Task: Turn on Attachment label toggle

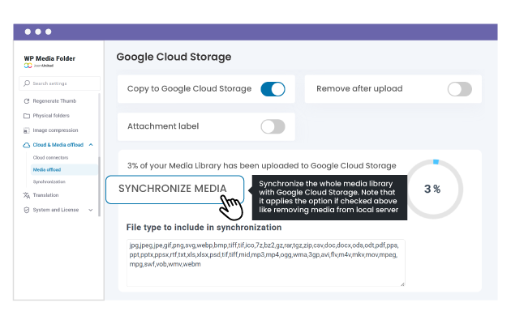Action: tap(273, 126)
